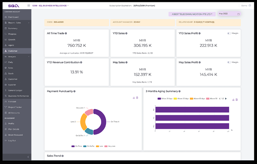Select the highlighted Customer report item
Screen dimensions: 257x164
(x=17, y=51)
